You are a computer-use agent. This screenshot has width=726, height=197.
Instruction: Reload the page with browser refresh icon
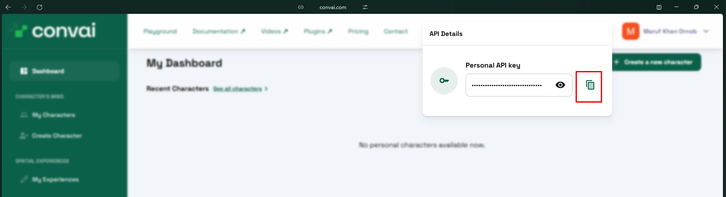pyautogui.click(x=40, y=7)
